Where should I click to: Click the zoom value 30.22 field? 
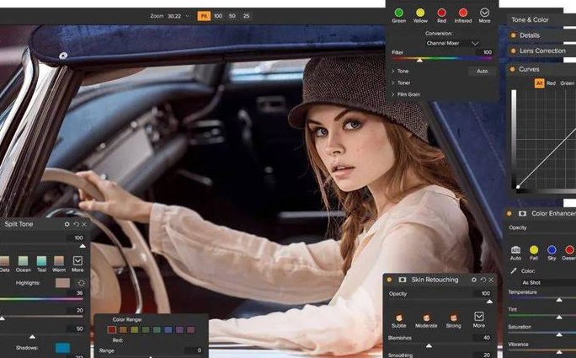pyautogui.click(x=174, y=16)
